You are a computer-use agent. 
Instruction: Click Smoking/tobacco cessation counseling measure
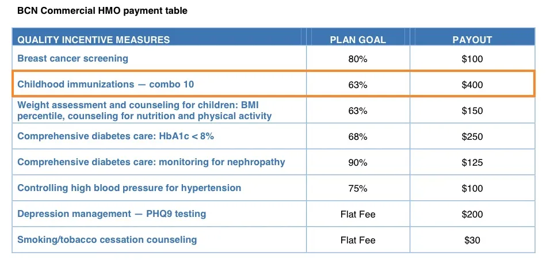pyautogui.click(x=107, y=239)
